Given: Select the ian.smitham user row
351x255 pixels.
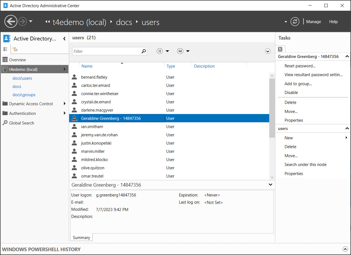Looking at the screenshot, I should [92, 127].
